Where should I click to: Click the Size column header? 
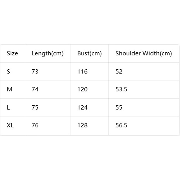point(12,53)
